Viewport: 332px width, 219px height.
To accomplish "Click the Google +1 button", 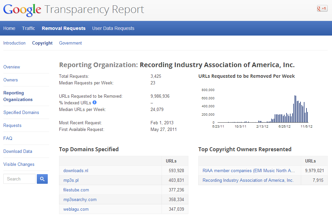I will [x=322, y=9].
